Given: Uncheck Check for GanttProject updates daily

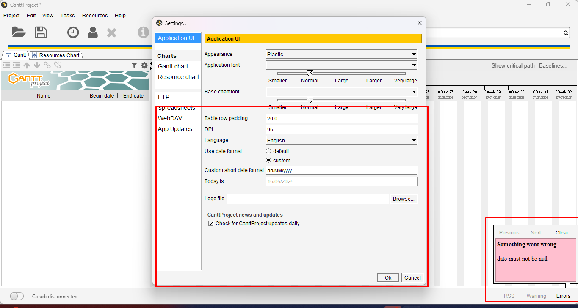Looking at the screenshot, I should pyautogui.click(x=211, y=223).
